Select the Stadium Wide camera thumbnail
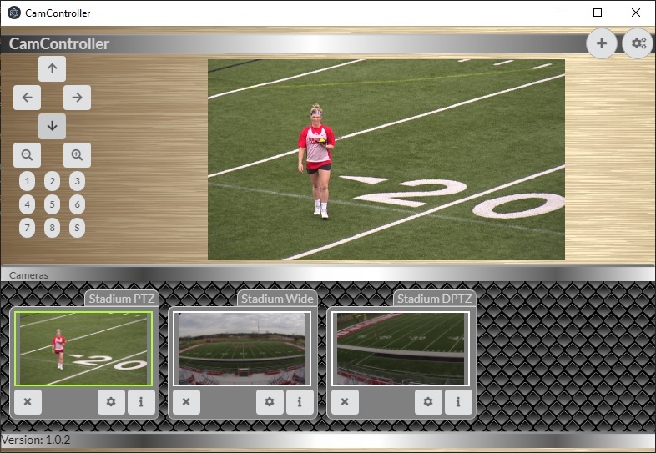The width and height of the screenshot is (656, 453). 242,349
